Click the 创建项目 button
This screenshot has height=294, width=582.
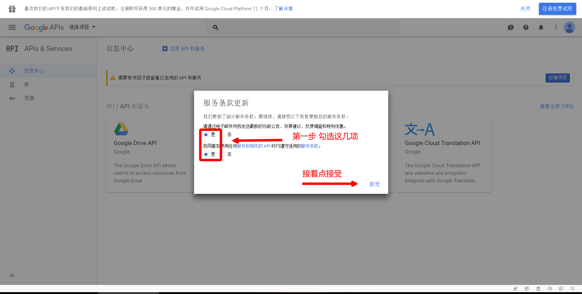click(557, 78)
